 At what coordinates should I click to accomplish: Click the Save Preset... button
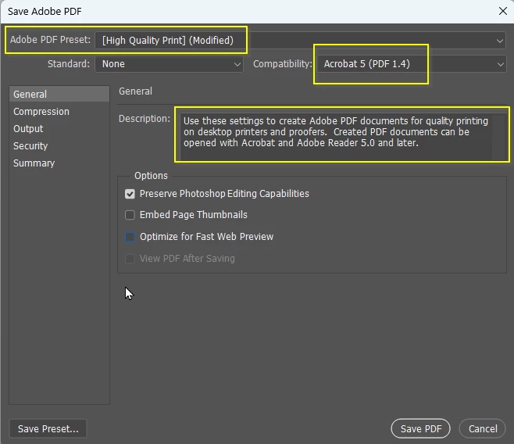(48, 428)
